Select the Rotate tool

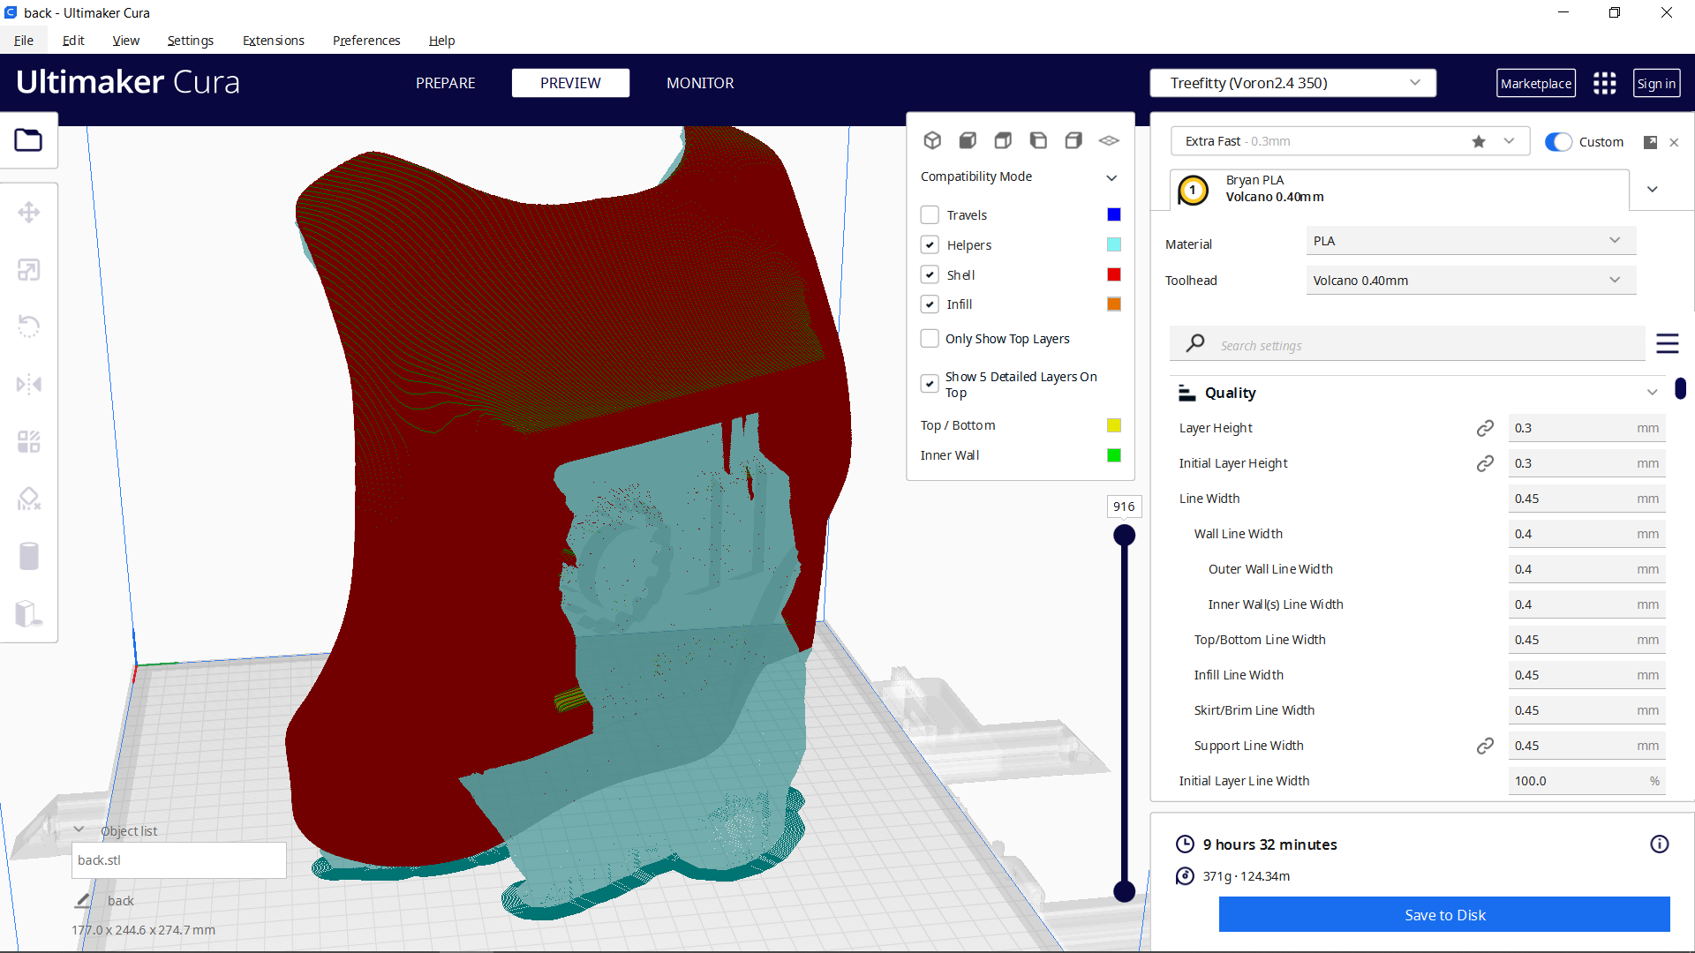pos(29,326)
